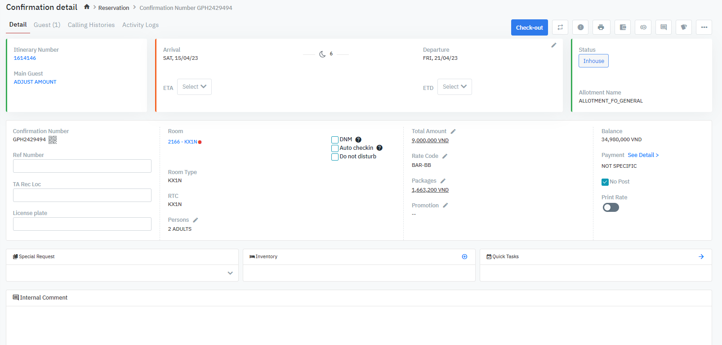
Task: Check the Auto checkin checkbox
Action: click(335, 148)
